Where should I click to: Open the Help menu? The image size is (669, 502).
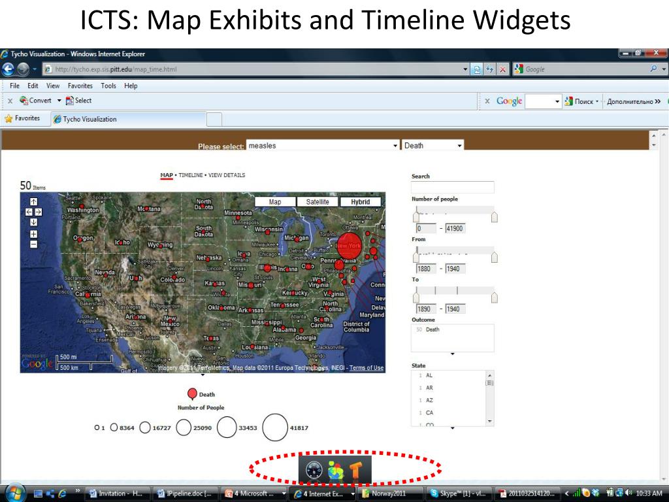tap(131, 86)
